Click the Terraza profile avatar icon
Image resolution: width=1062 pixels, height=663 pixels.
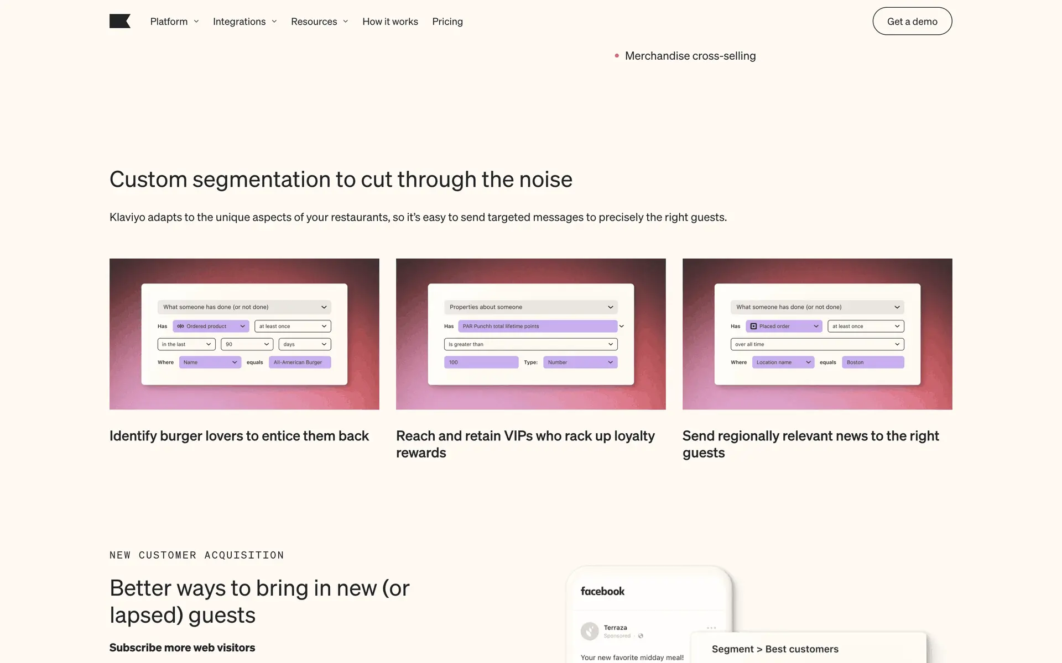[590, 631]
